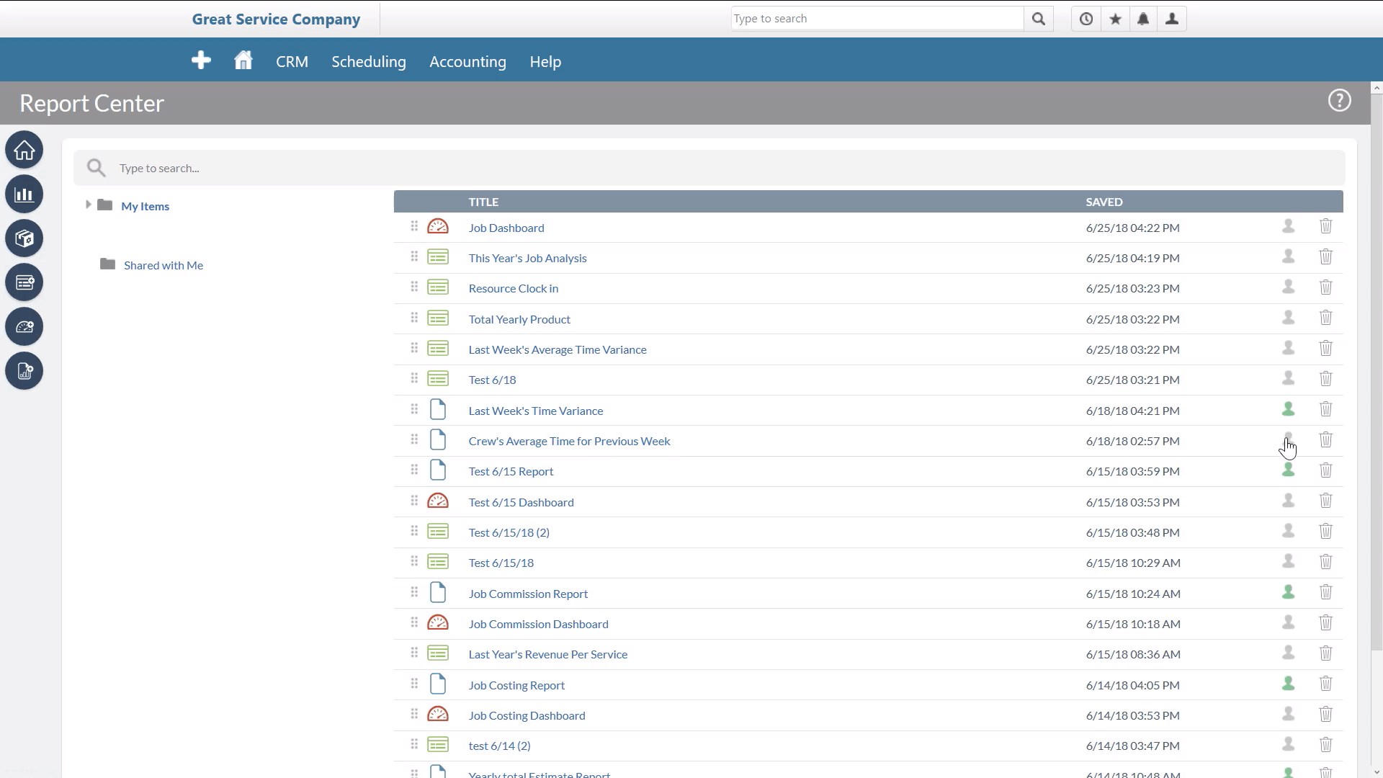Expand the My Items folder arrow
Viewport: 1383px width, 778px height.
[x=88, y=205]
